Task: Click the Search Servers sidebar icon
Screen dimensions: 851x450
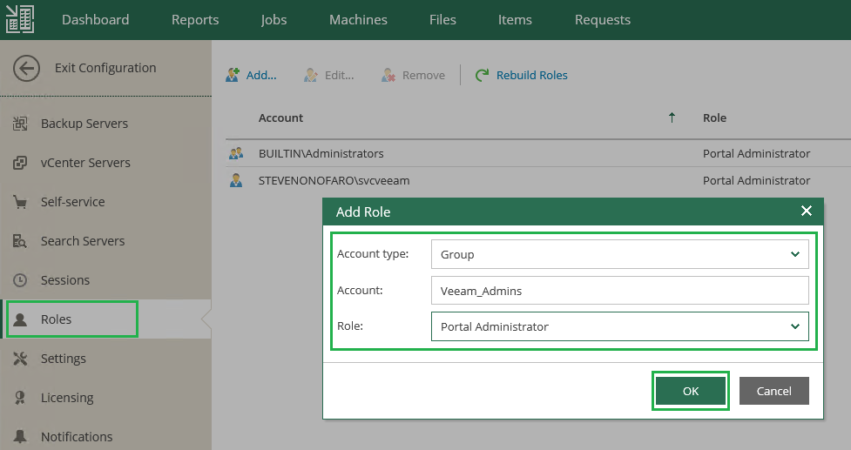Action: tap(20, 241)
